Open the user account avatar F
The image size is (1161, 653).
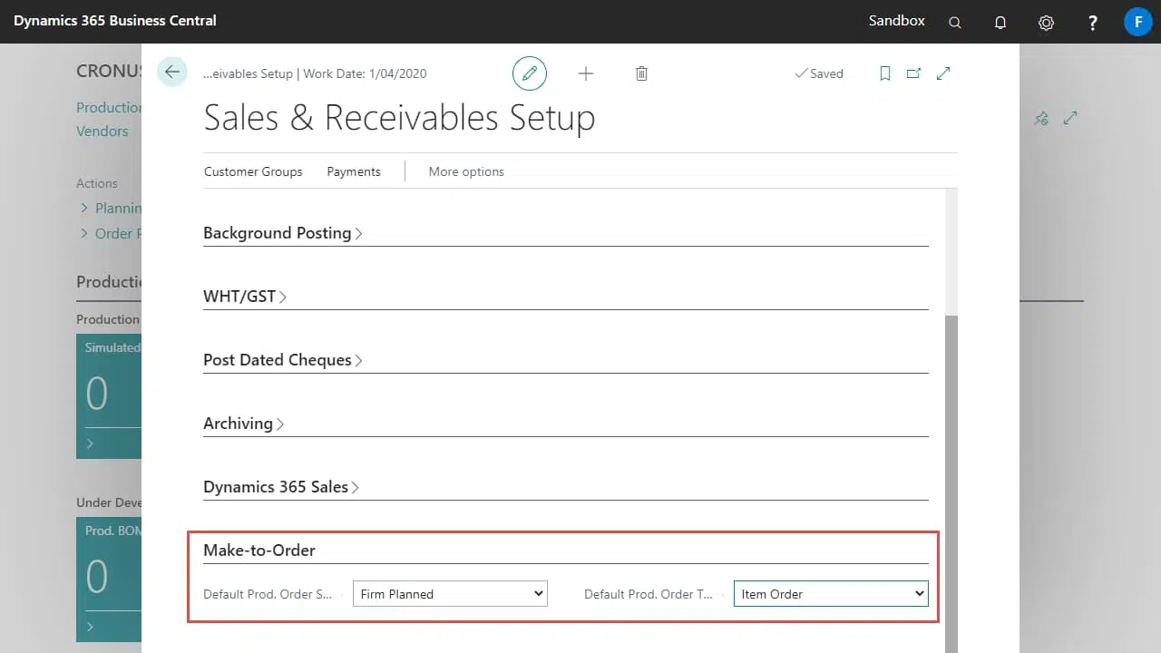pos(1137,22)
